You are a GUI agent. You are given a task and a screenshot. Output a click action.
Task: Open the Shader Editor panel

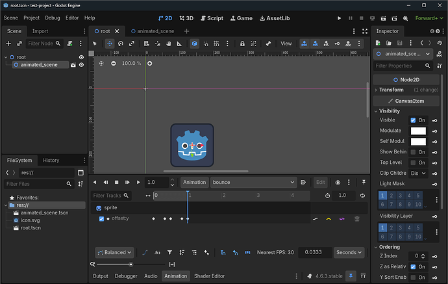click(x=210, y=276)
